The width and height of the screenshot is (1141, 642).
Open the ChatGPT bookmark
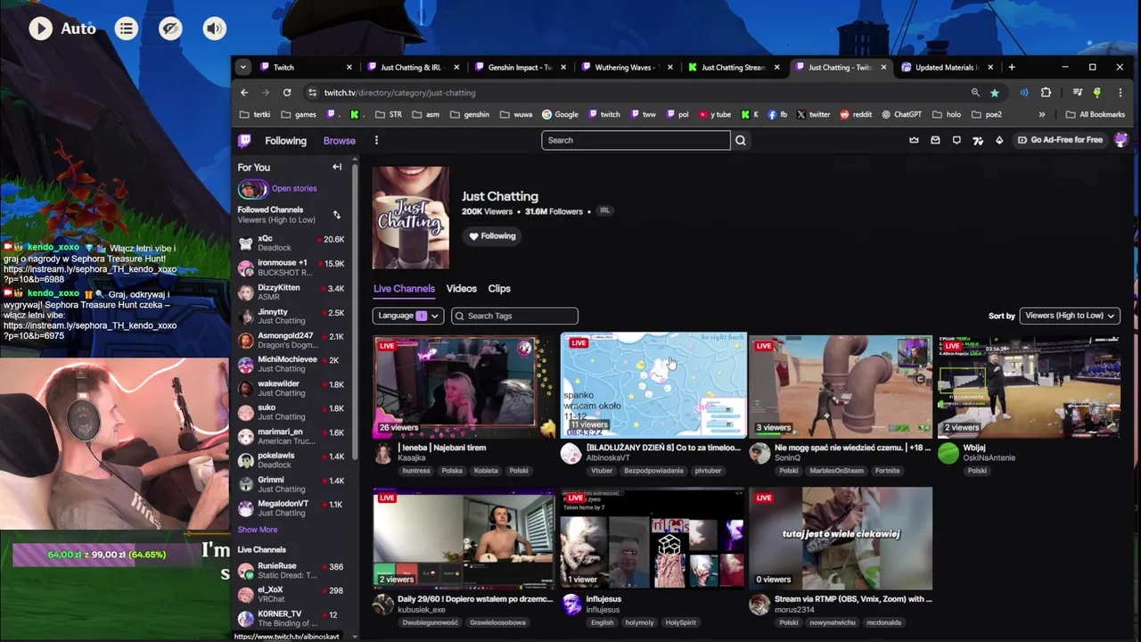pyautogui.click(x=901, y=114)
